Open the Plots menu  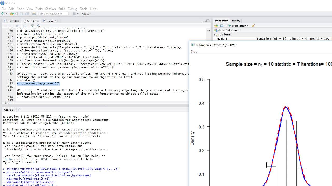[39, 9]
